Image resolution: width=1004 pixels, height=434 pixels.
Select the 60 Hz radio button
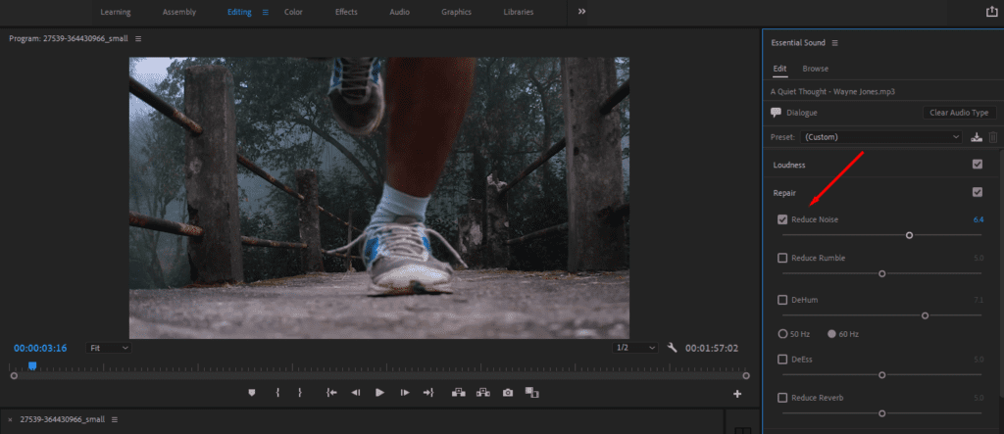click(x=831, y=334)
